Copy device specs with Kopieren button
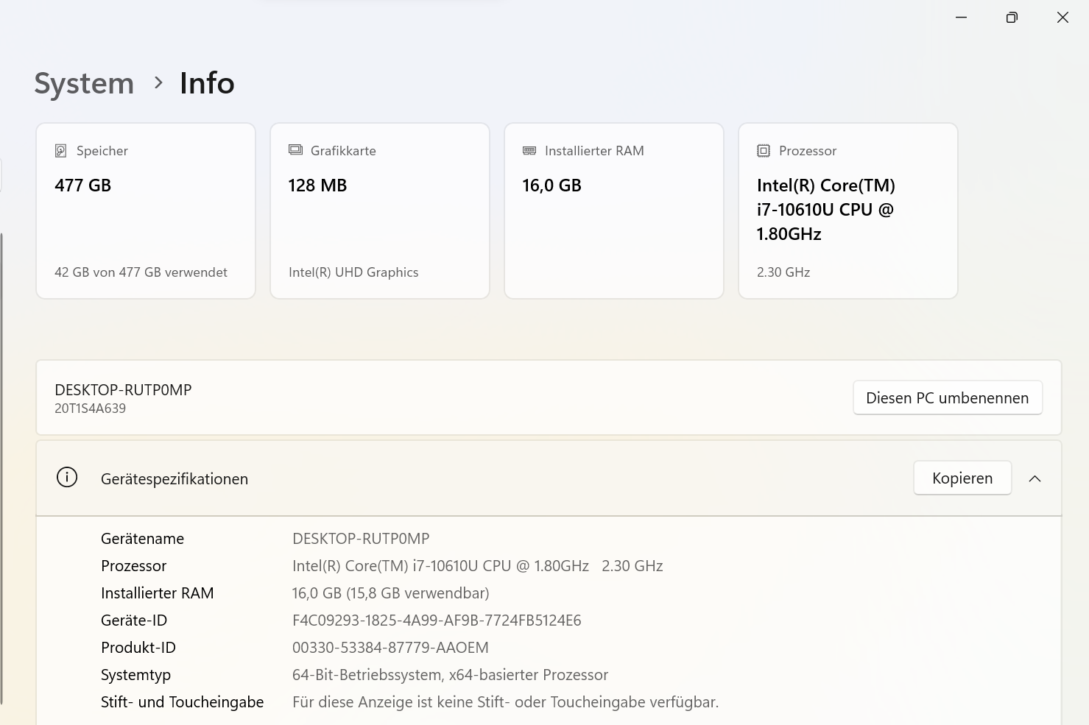The width and height of the screenshot is (1089, 725). tap(962, 478)
